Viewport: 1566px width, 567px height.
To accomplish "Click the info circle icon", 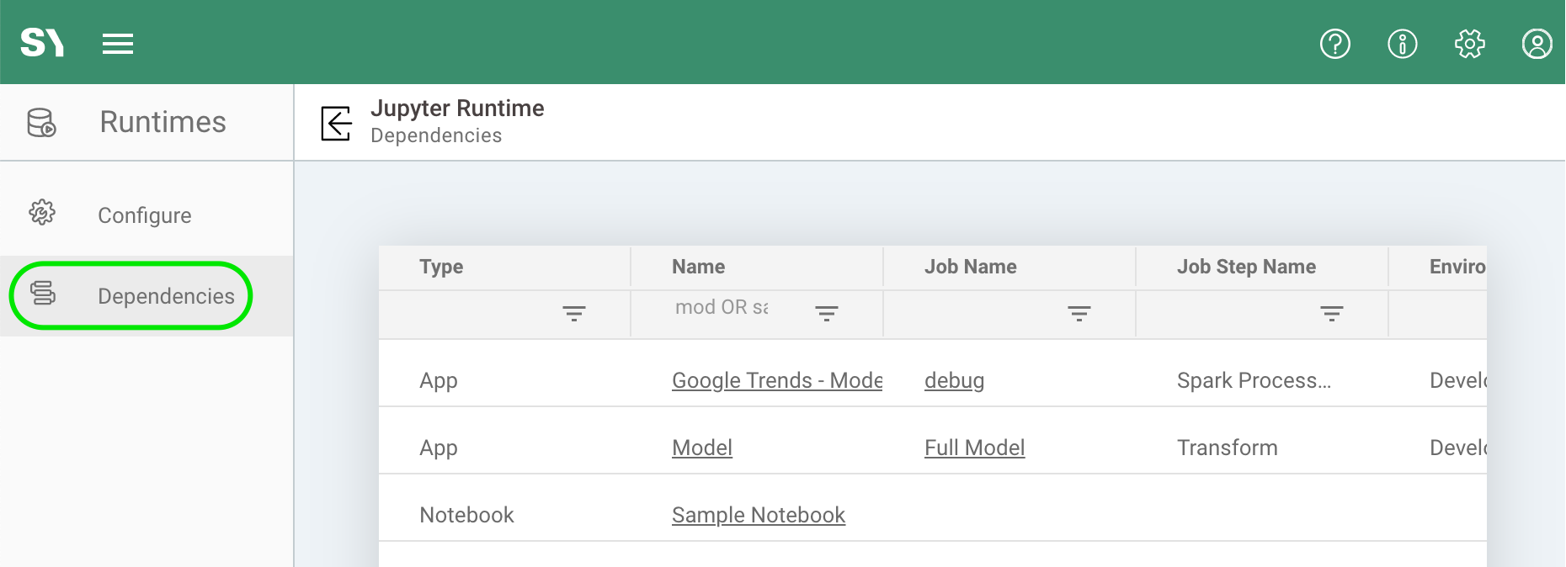I will [x=1402, y=44].
